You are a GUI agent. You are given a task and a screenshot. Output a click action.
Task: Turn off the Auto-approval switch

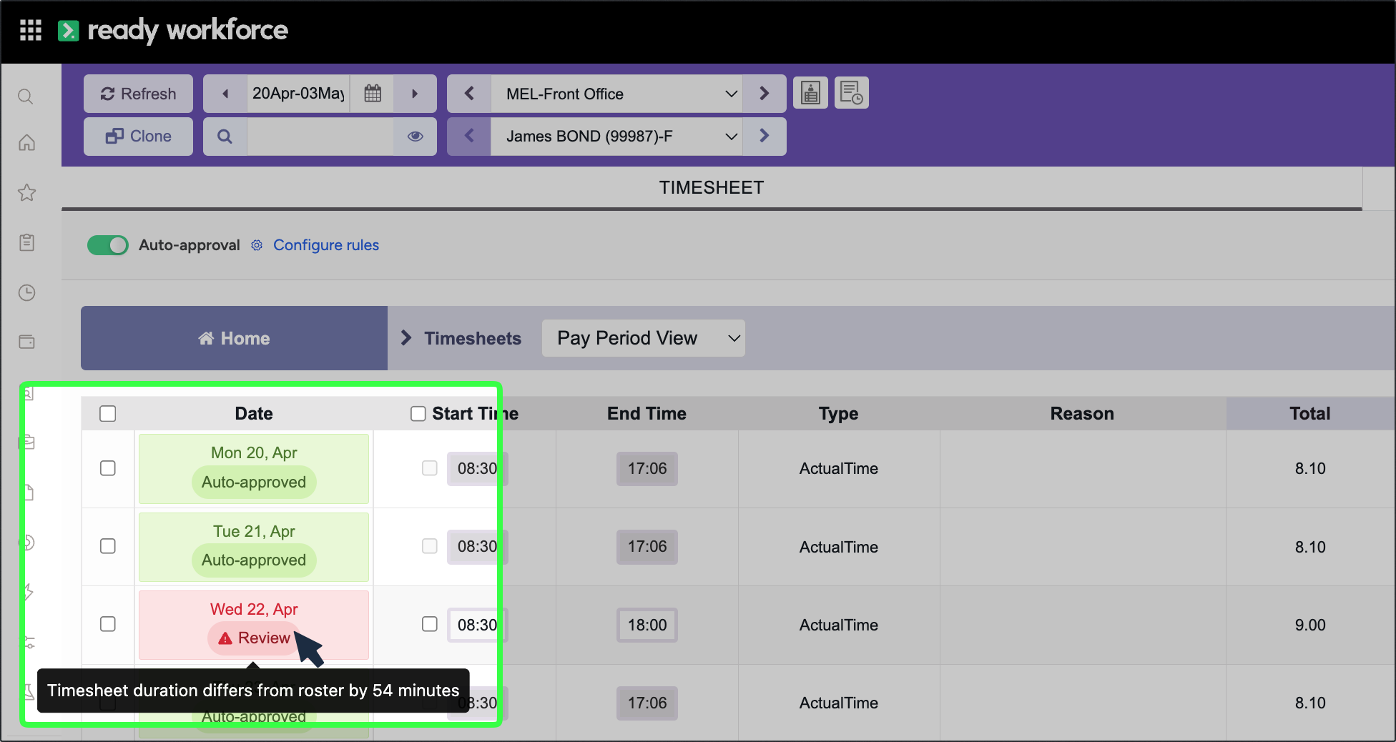108,245
